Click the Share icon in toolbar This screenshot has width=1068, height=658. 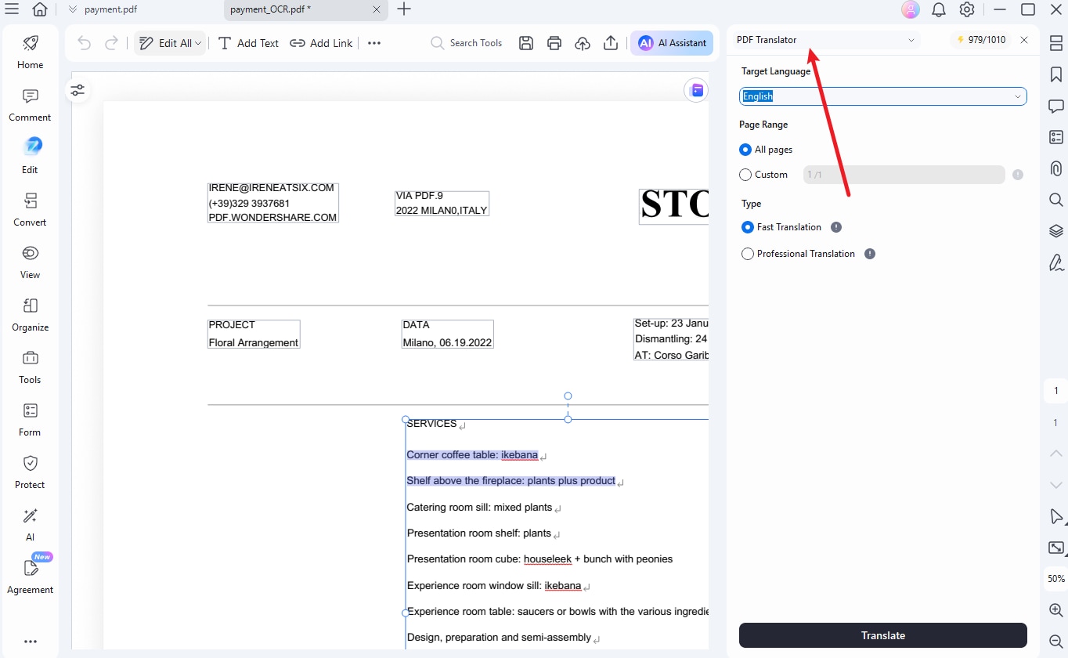[611, 43]
